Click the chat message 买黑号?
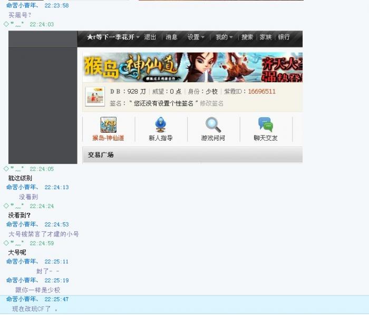The height and width of the screenshot is (315, 369). (x=20, y=15)
